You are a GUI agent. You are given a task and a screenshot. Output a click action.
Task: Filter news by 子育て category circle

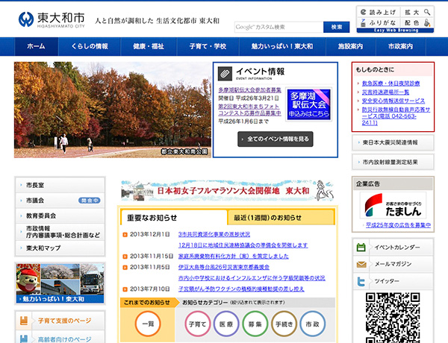[197, 325]
